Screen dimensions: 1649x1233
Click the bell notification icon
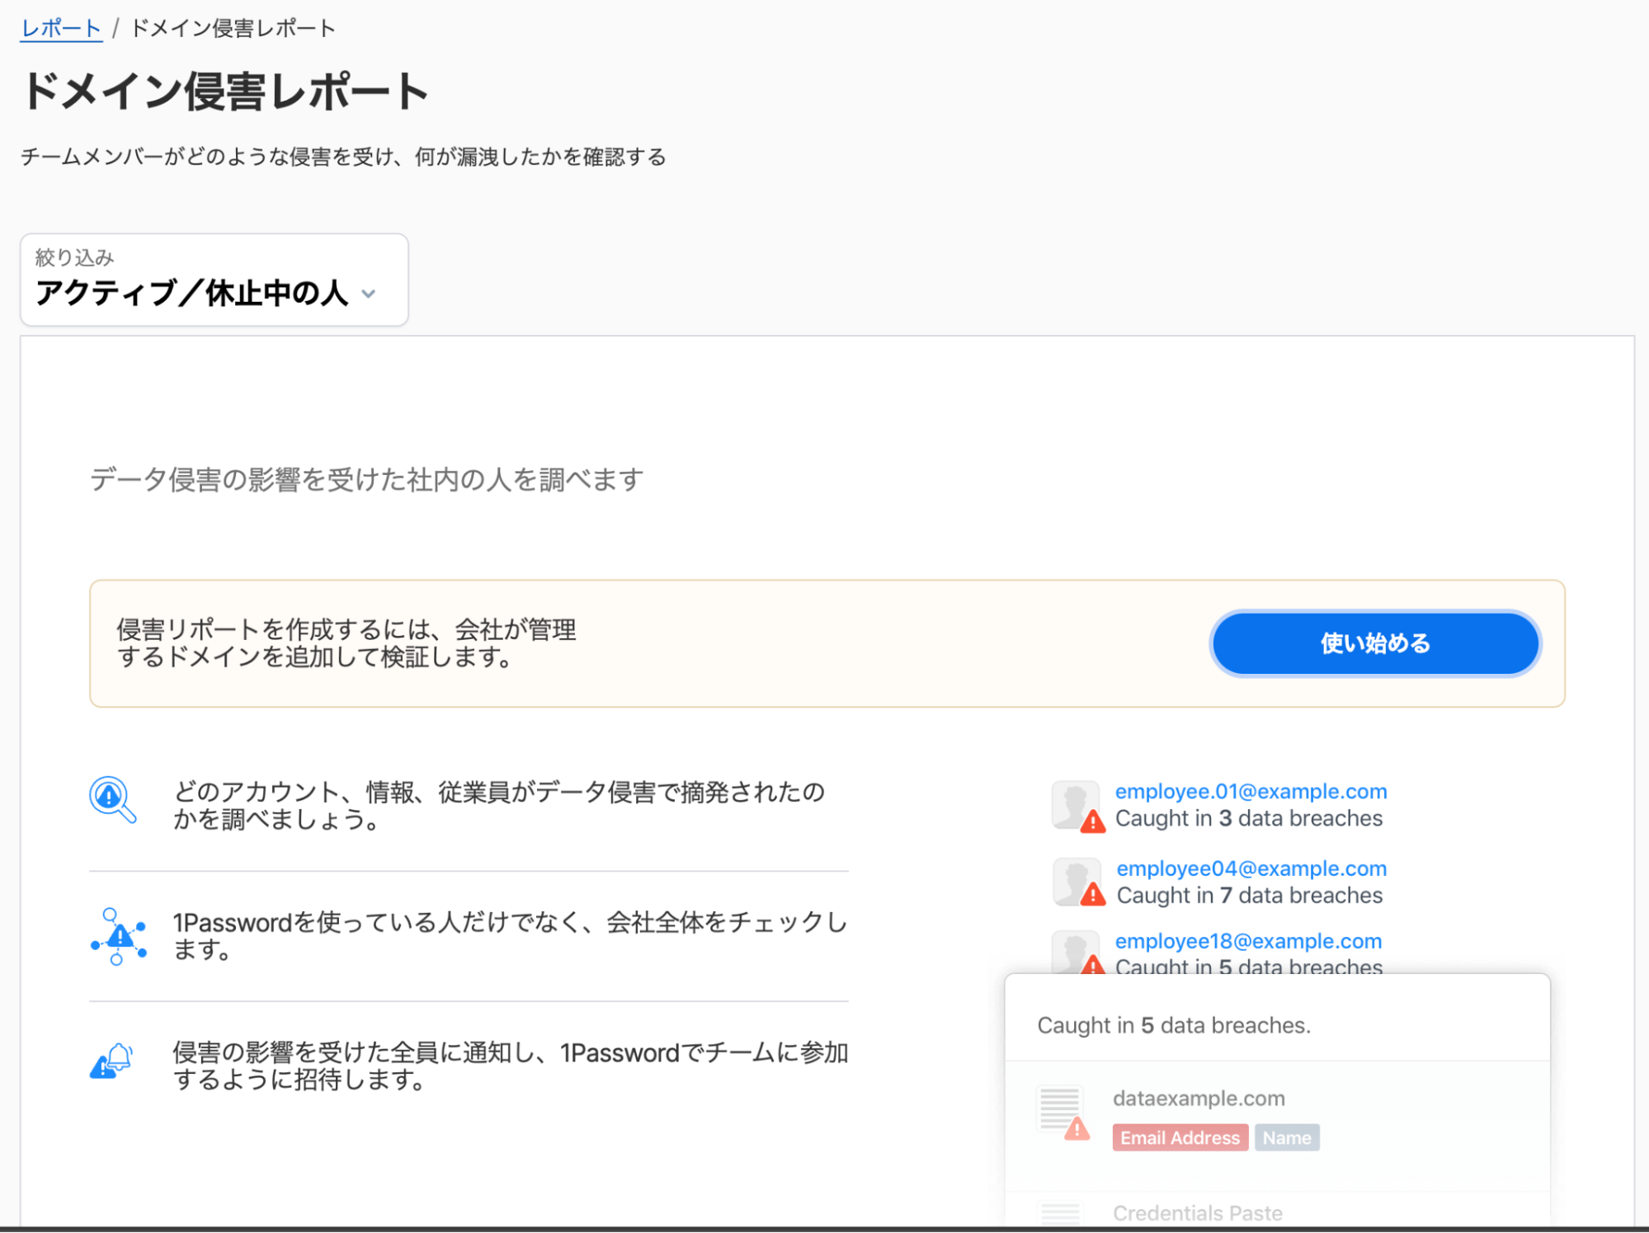(111, 1061)
